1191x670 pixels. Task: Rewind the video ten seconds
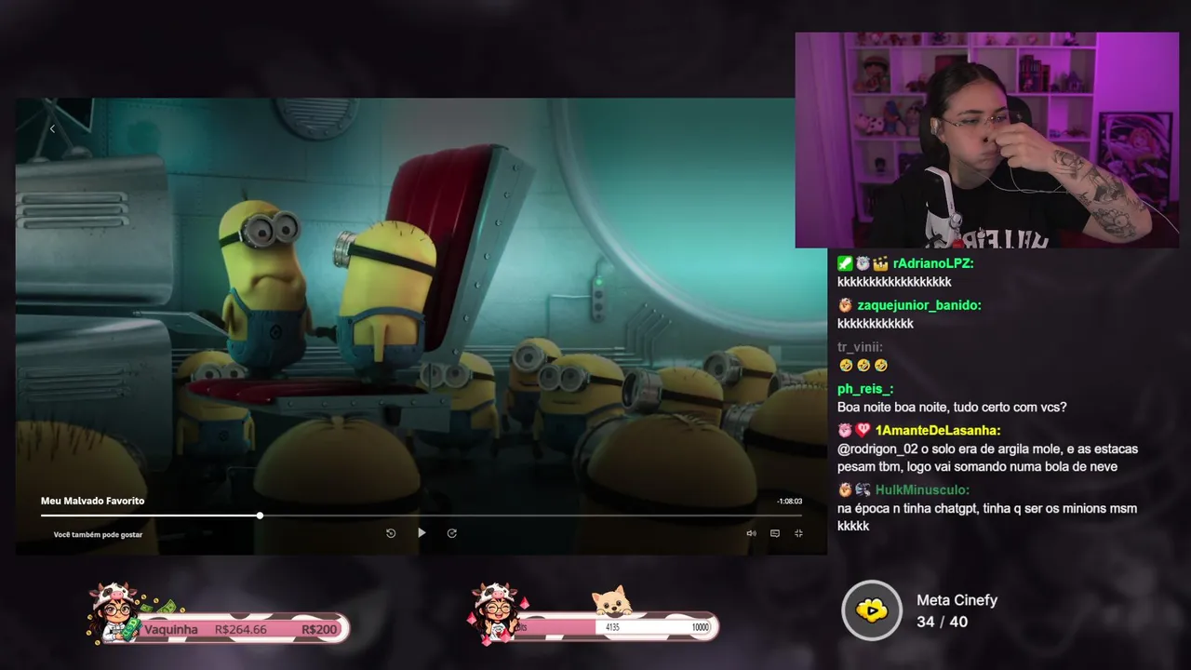click(391, 533)
